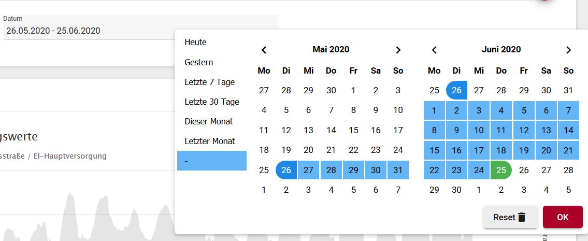The width and height of the screenshot is (588, 241).
Task: Advance to next month after Juni 2020
Action: click(x=568, y=50)
